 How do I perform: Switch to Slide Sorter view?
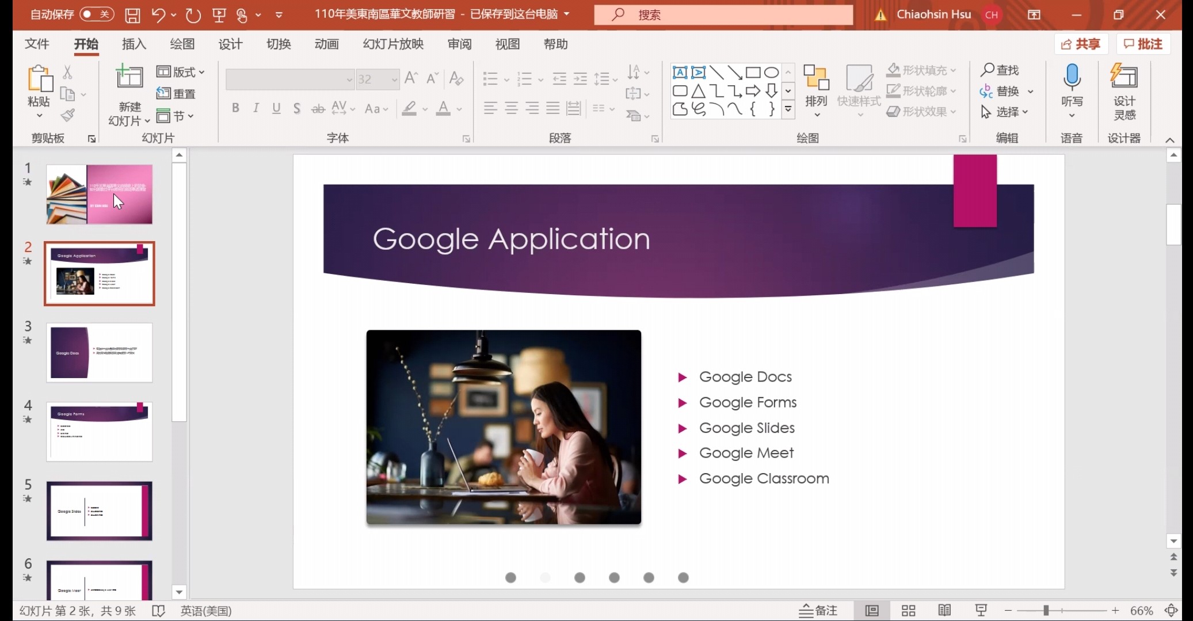click(x=908, y=611)
